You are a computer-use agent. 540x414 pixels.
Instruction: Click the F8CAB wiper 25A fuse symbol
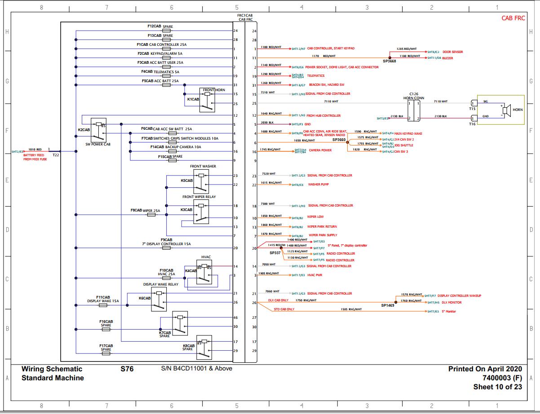(151, 215)
